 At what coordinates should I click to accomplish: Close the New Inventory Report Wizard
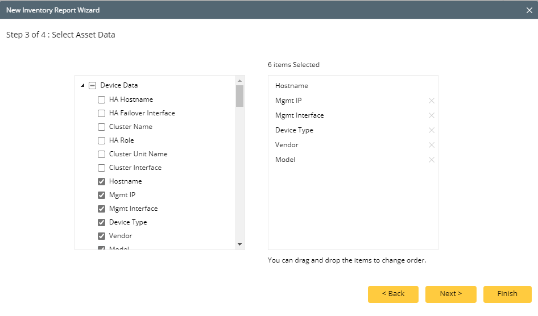[529, 10]
